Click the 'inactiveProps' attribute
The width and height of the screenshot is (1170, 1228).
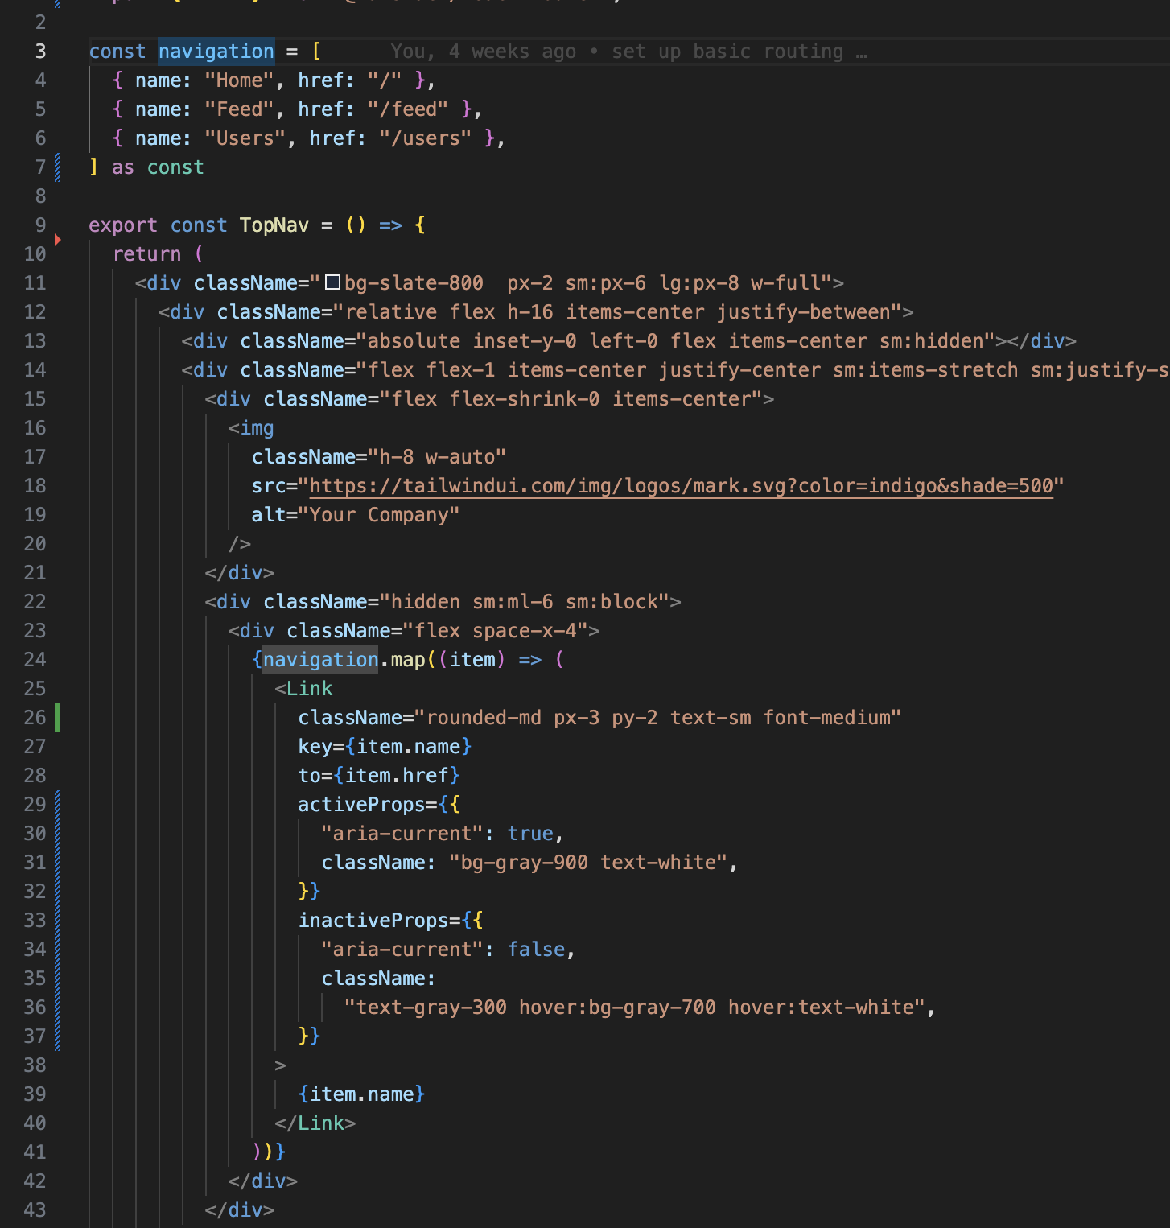pyautogui.click(x=373, y=921)
